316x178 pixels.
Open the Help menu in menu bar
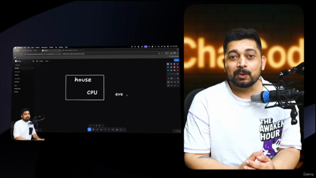pos(66,47)
